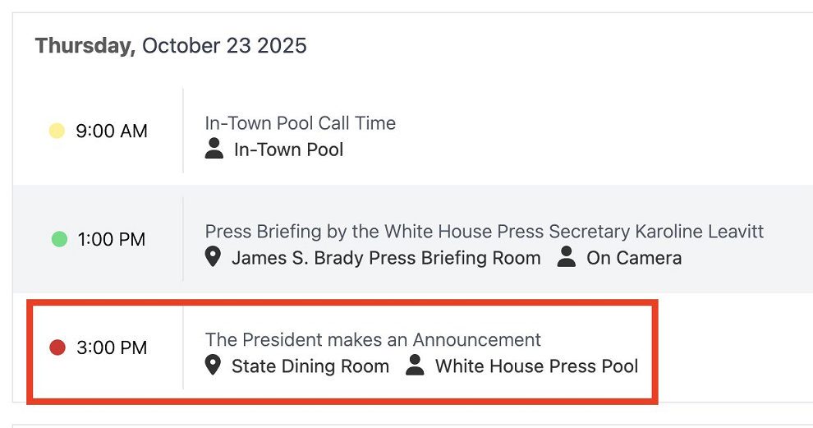Click the 3:00 PM time label

112,348
